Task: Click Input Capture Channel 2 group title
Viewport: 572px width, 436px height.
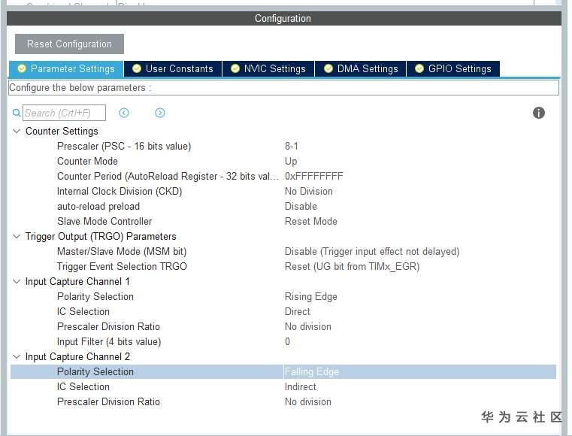Action: (x=77, y=356)
